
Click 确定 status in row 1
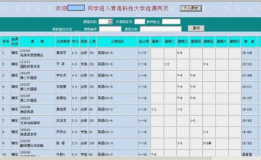click(x=15, y=53)
